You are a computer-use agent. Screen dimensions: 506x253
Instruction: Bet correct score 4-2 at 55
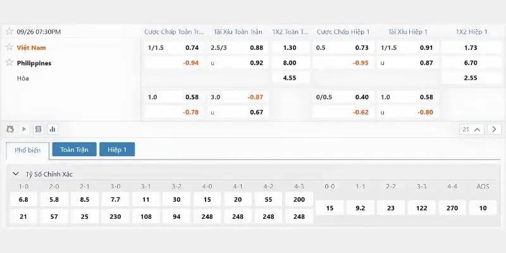pyautogui.click(x=268, y=199)
